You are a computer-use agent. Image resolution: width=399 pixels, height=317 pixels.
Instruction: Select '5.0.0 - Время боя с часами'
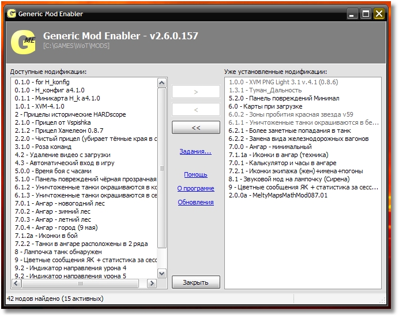(53, 171)
